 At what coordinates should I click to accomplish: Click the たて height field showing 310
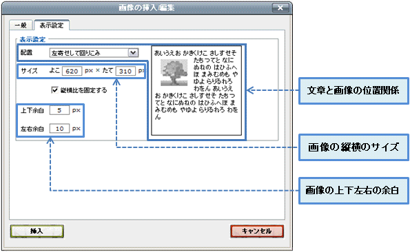pos(125,71)
